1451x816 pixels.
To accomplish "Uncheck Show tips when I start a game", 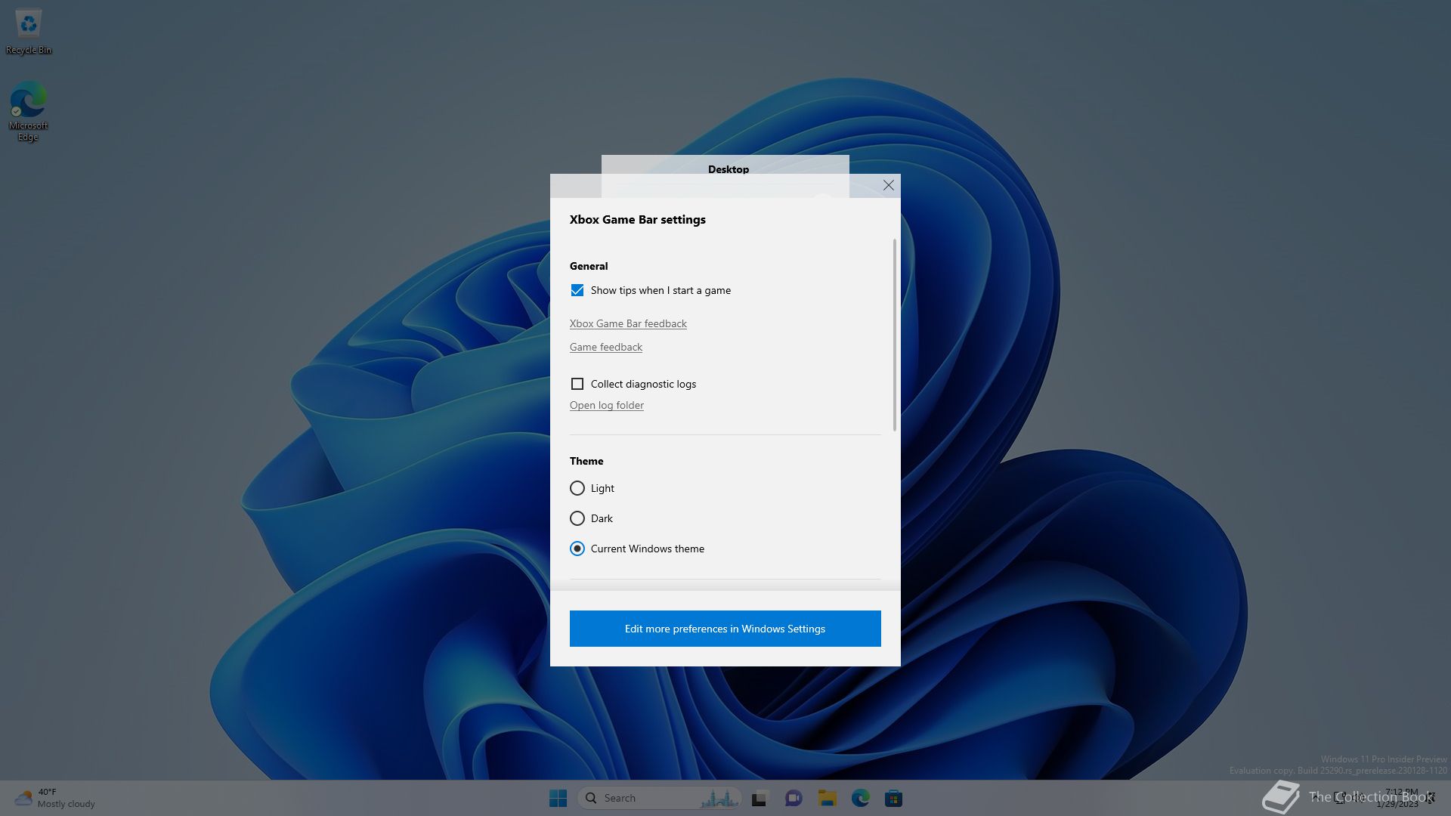I will tap(577, 290).
